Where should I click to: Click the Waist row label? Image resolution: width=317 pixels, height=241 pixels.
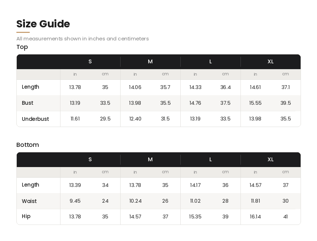[x=29, y=201]
